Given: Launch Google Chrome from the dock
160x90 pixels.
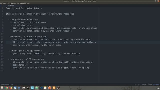Looking at the screenshot, I should point(6,88).
